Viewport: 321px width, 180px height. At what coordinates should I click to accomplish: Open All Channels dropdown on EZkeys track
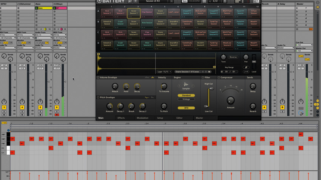pos(60,38)
